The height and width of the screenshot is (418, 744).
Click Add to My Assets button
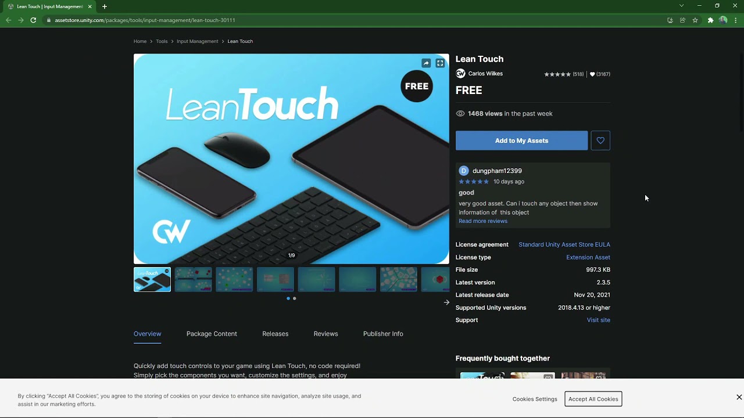(x=521, y=140)
